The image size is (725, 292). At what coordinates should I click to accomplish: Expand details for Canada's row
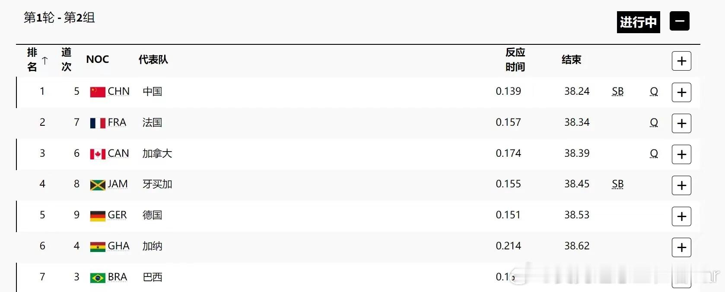pyautogui.click(x=681, y=154)
